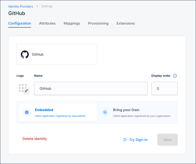This screenshot has height=164, width=196.
Task: Focus the Name input field
Action: coord(91,89)
